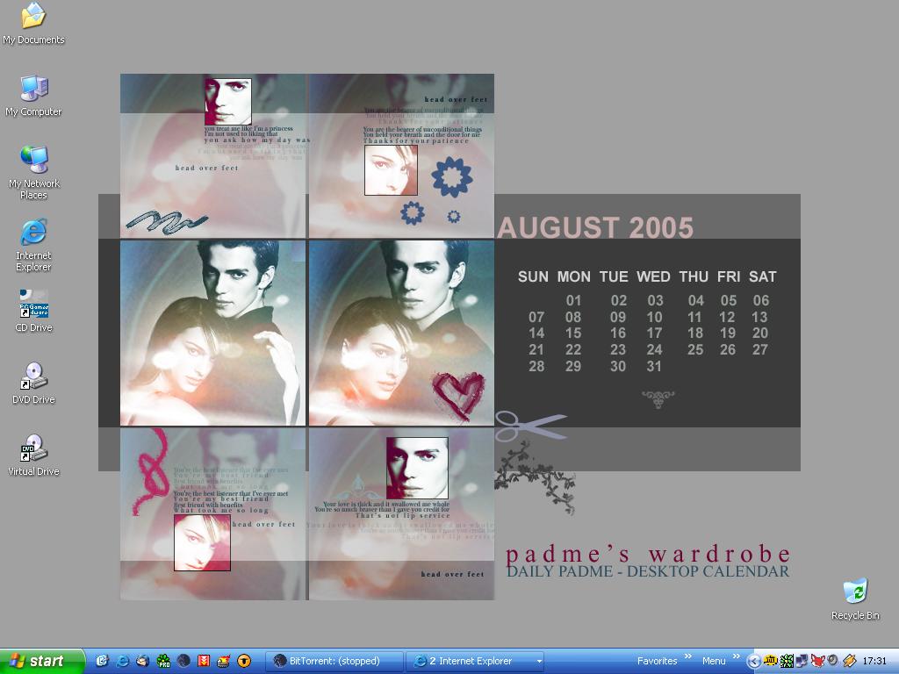899x674 pixels.
Task: Expand the Internet Explorer taskbar group dropdown
Action: (x=539, y=661)
